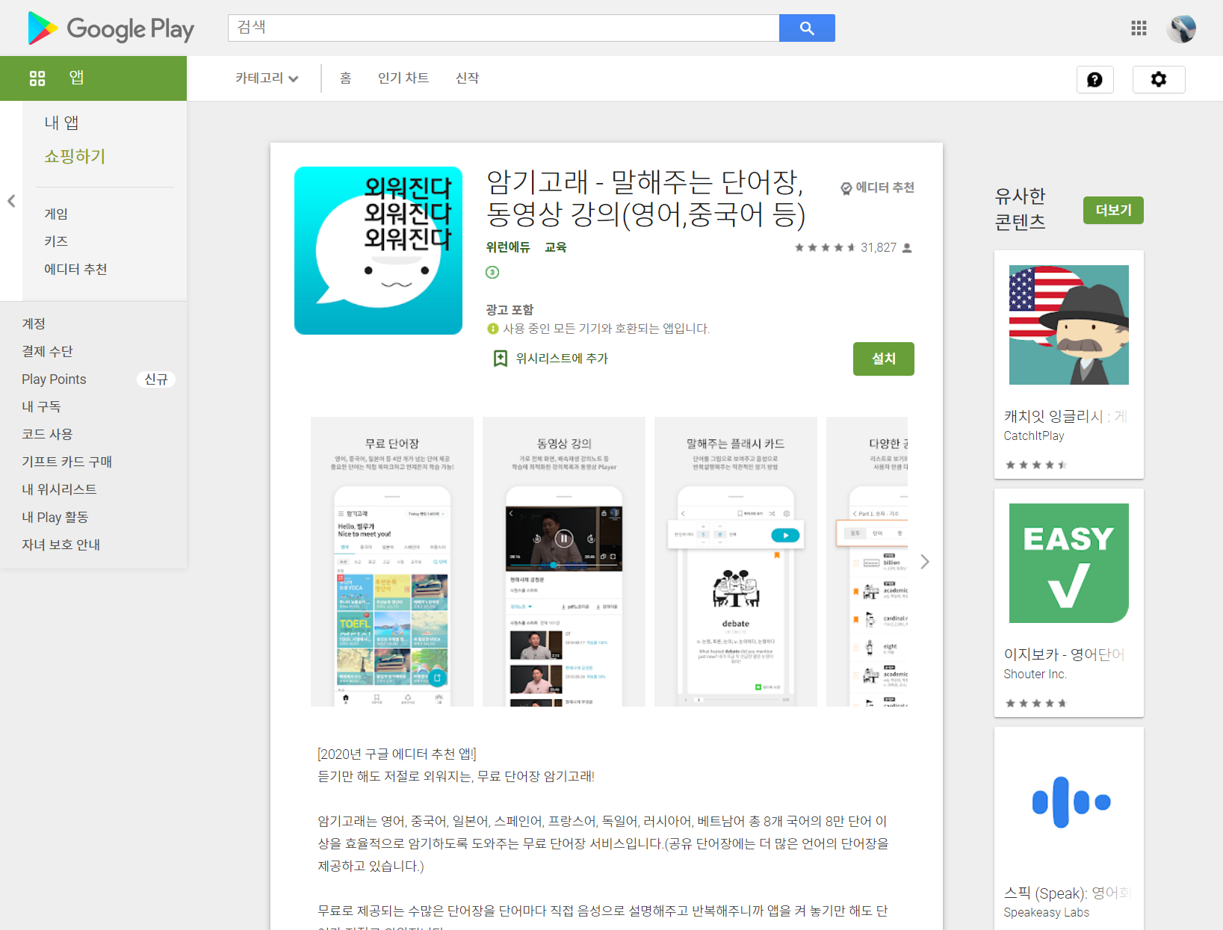1223x930 pixels.
Task: Select 내 앱 in sidebar
Action: [61, 123]
